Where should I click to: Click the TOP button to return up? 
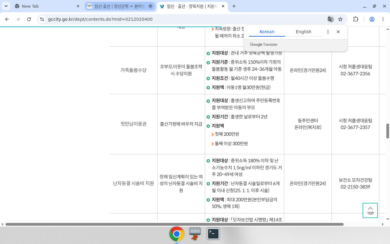click(x=370, y=210)
